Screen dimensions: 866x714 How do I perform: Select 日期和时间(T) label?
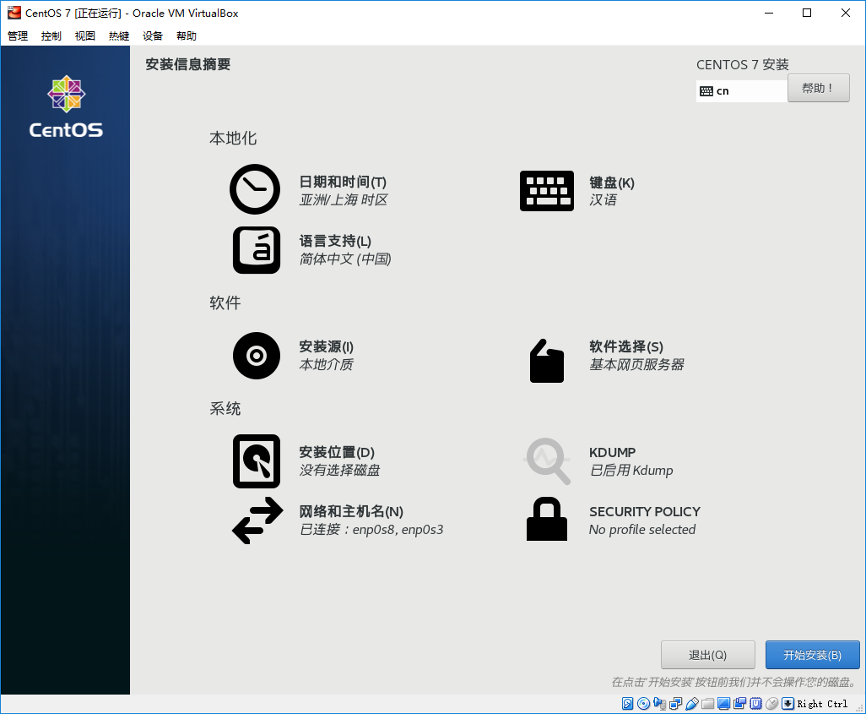pyautogui.click(x=343, y=182)
